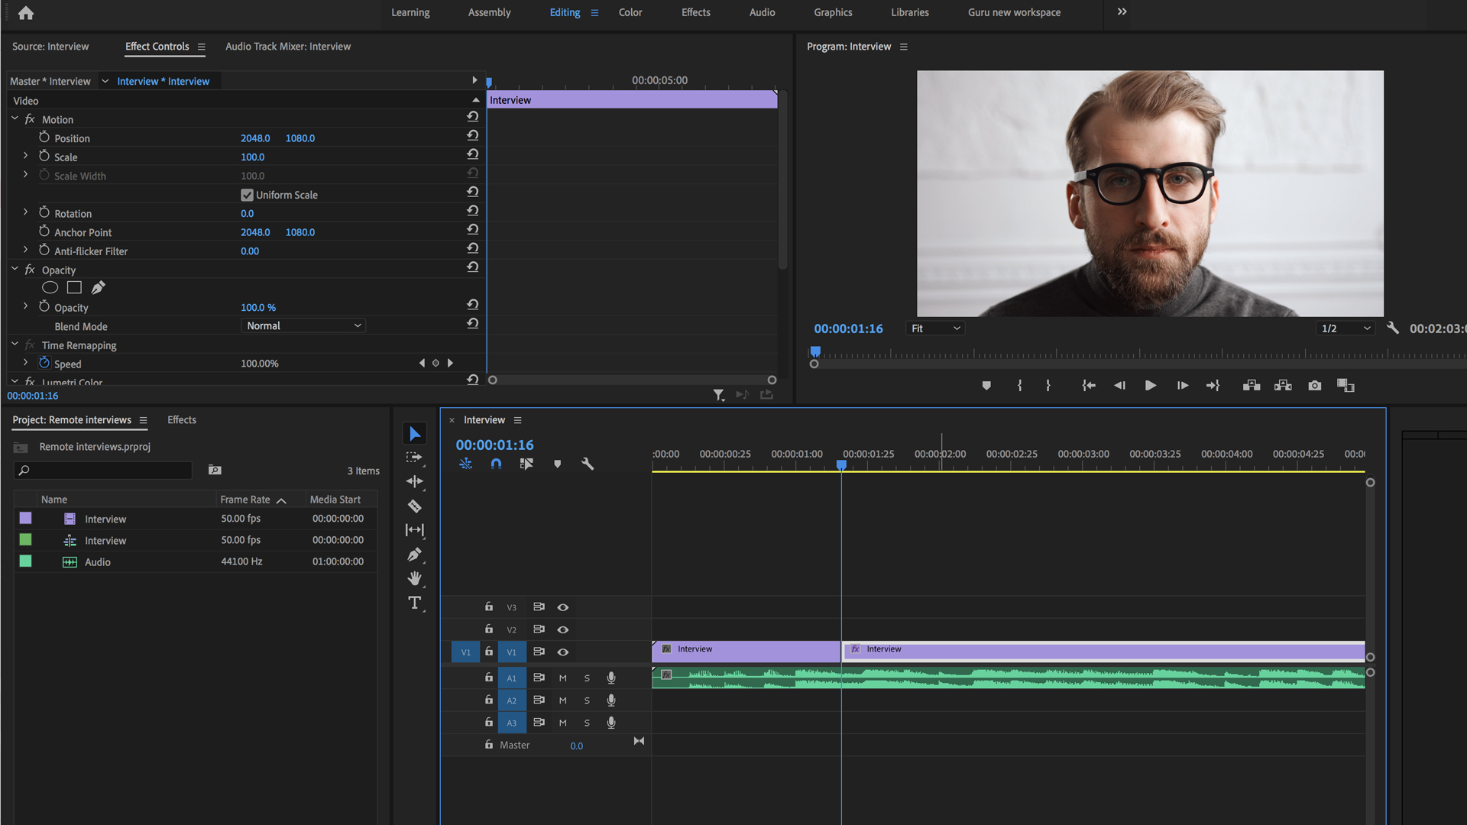Open the Color workspace

coord(630,12)
